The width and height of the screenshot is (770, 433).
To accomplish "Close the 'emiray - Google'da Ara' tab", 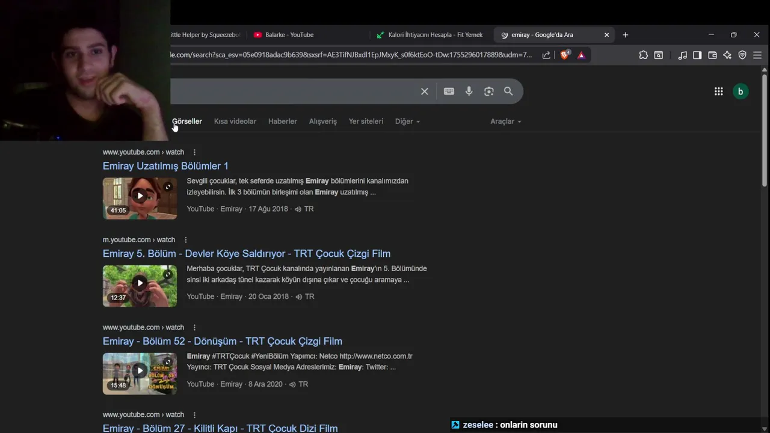I will [606, 35].
